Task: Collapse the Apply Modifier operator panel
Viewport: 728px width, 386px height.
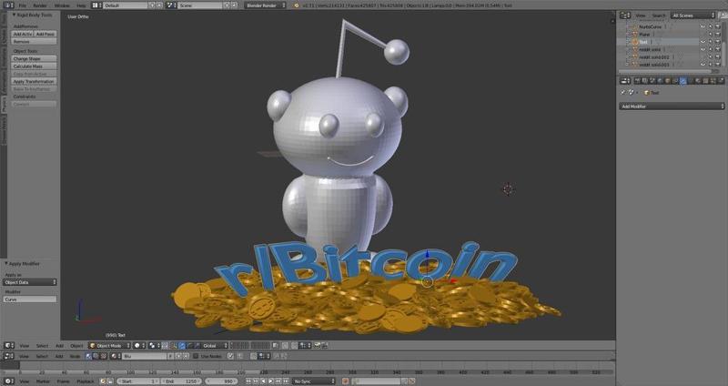Action: (6, 263)
